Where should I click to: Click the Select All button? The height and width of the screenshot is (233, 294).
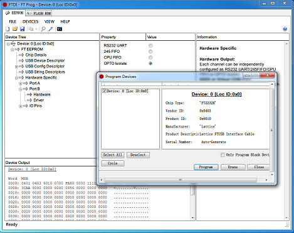(x=113, y=155)
